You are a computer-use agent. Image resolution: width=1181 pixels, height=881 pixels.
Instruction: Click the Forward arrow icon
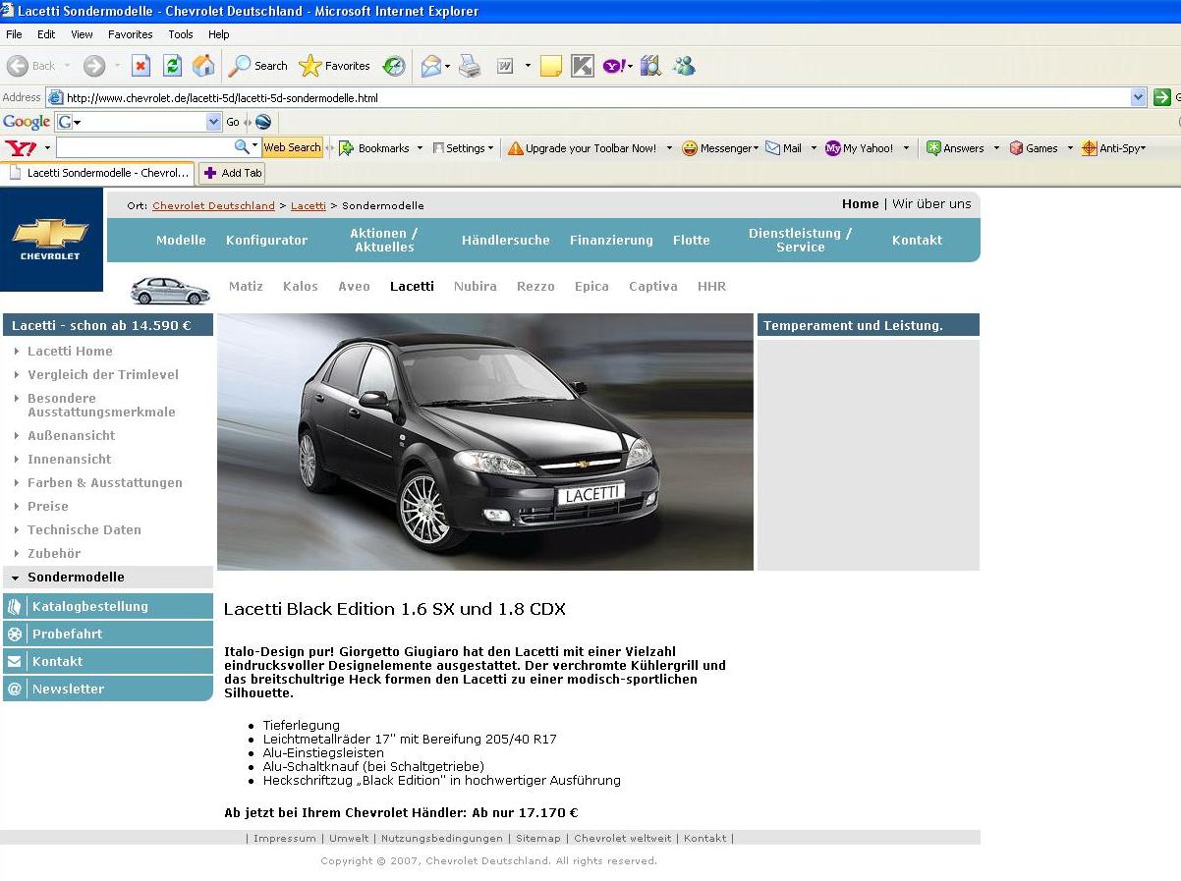click(94, 66)
